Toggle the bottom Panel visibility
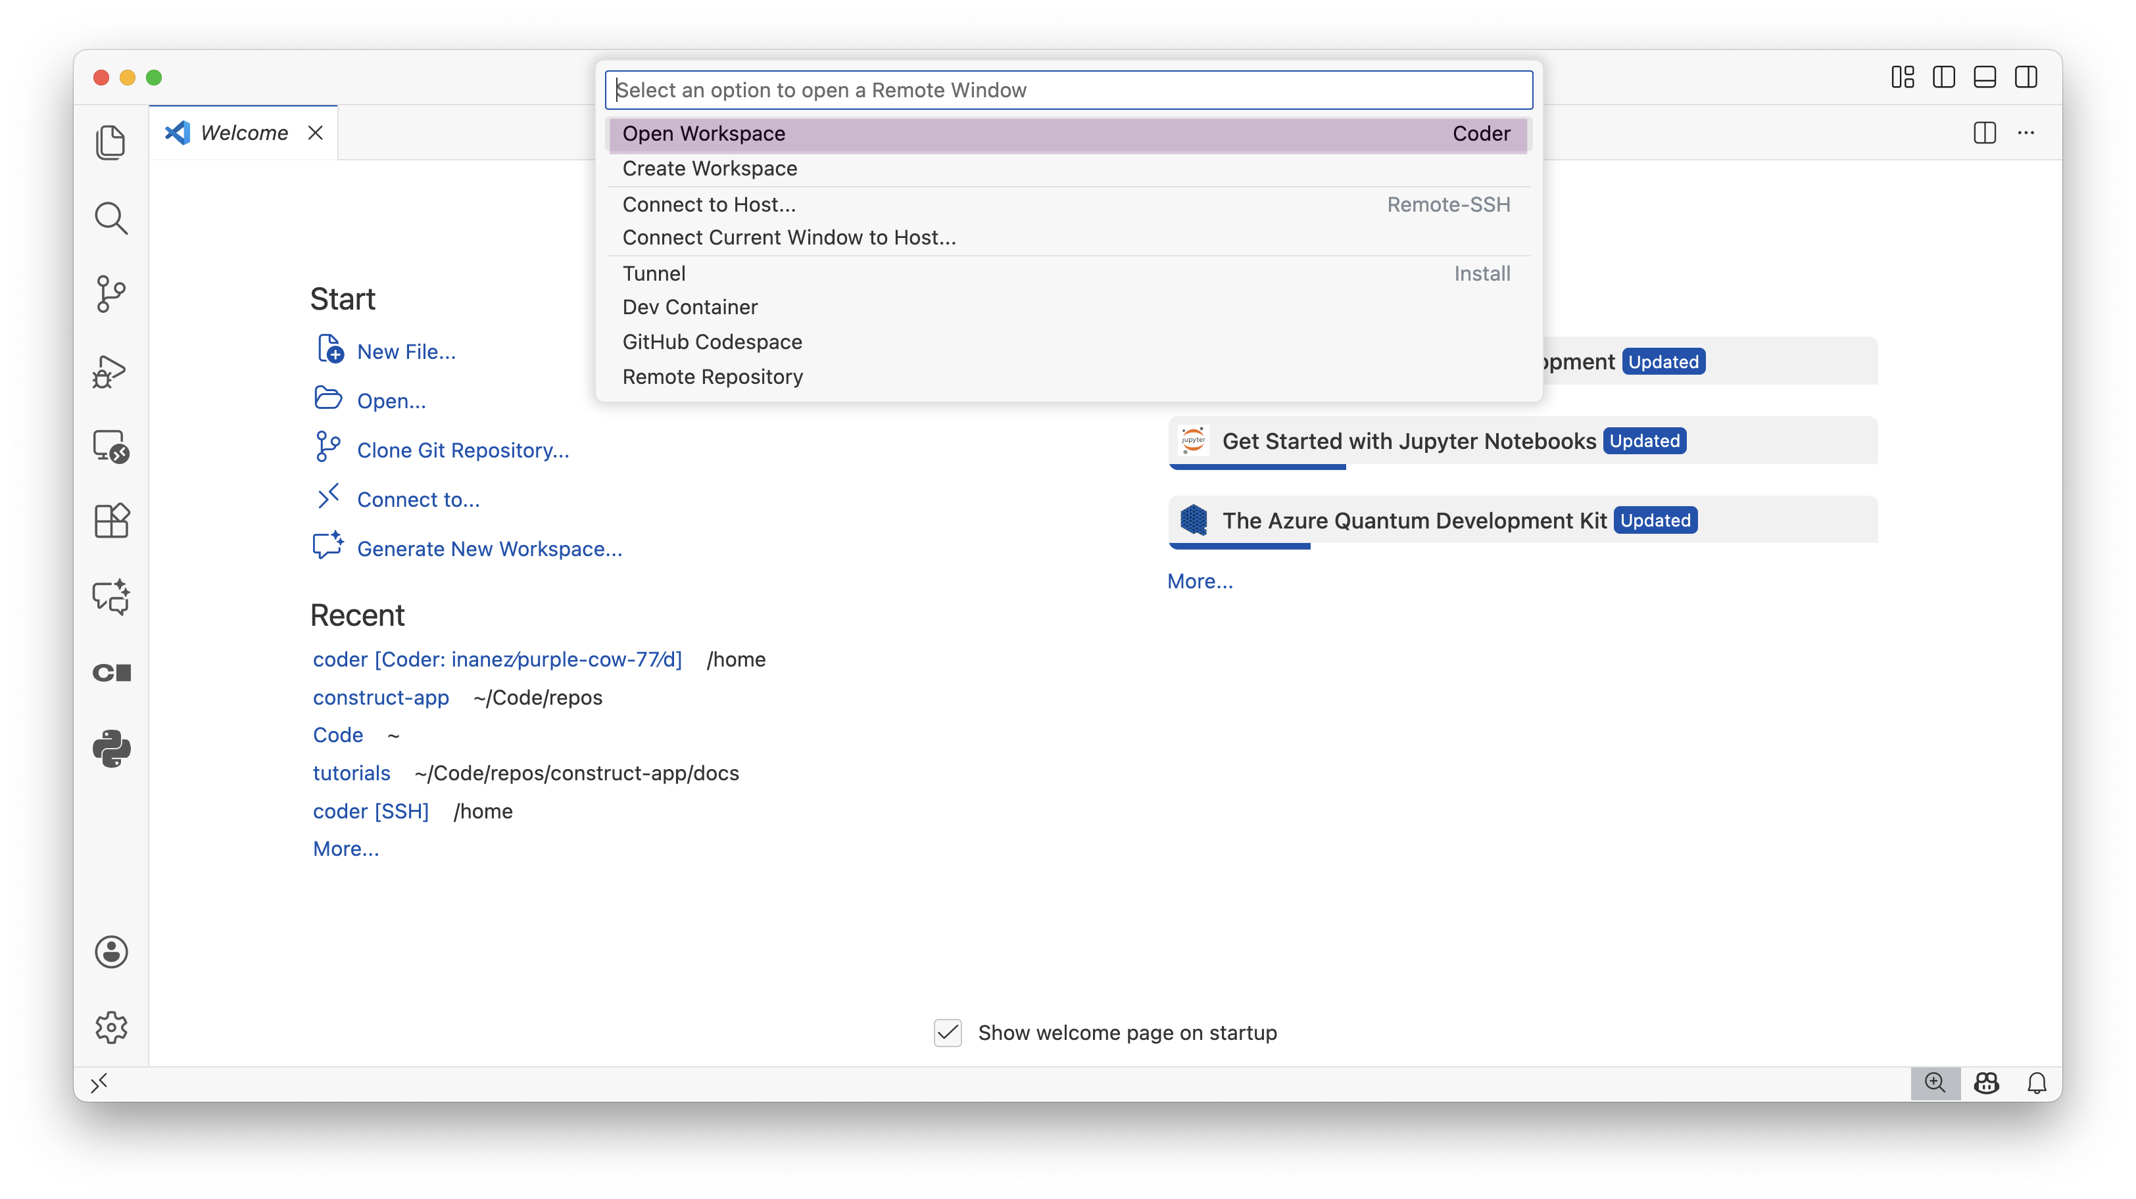The height and width of the screenshot is (1199, 2136). click(x=1984, y=77)
